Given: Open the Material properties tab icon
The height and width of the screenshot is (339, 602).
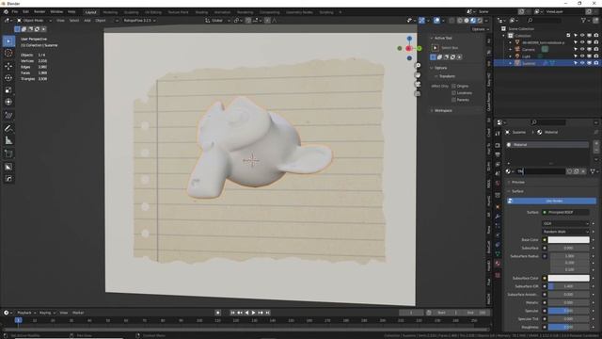Looking at the screenshot, I should 498,264.
